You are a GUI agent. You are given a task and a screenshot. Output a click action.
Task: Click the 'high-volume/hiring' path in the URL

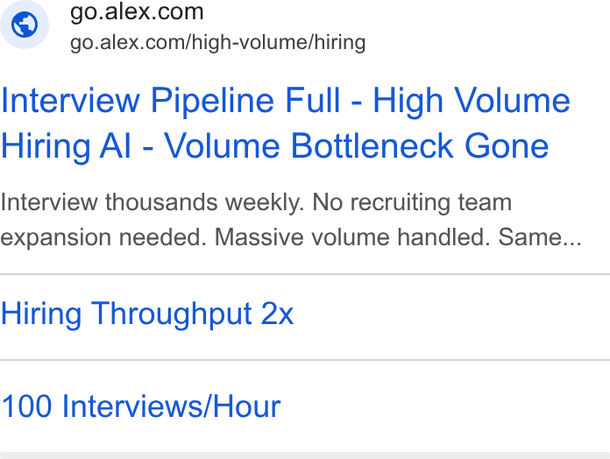(279, 42)
